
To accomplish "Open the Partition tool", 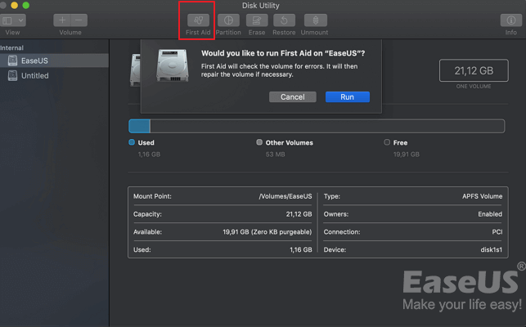I will point(228,20).
